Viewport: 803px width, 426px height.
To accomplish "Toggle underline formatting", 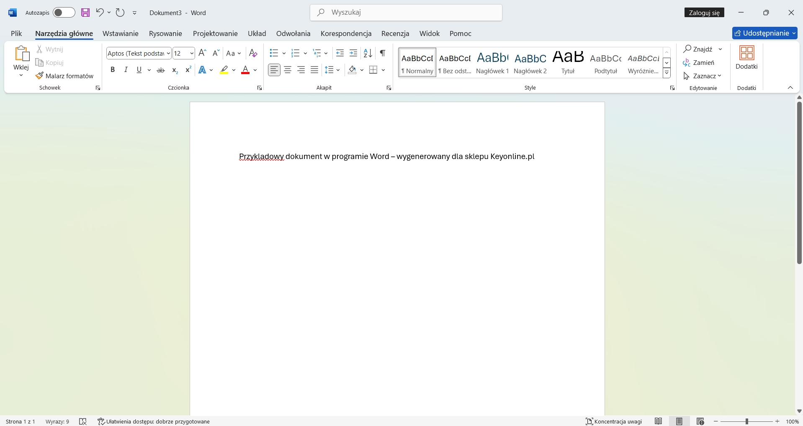I will (x=139, y=70).
